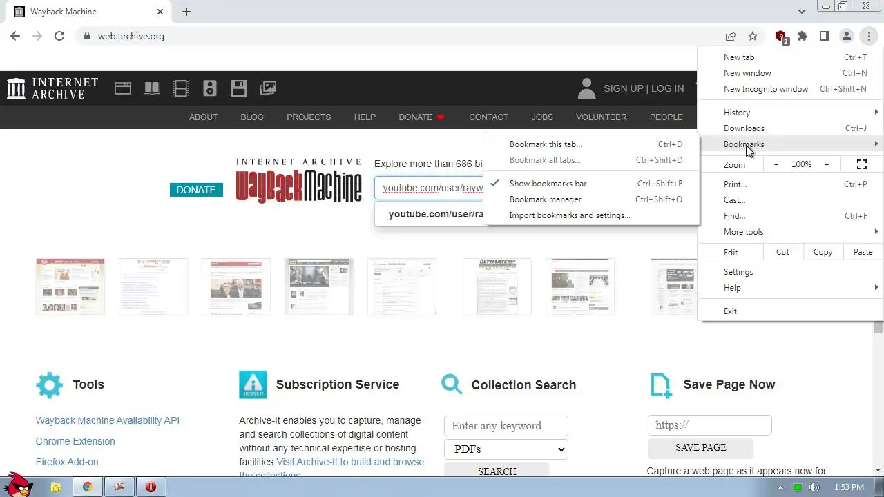This screenshot has width=884, height=497.
Task: Open the Wayback Machine Availability API link
Action: pos(108,420)
